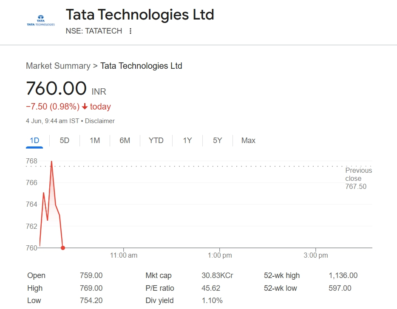The width and height of the screenshot is (397, 309).
Task: Click the Previous close label
Action: pos(358,174)
